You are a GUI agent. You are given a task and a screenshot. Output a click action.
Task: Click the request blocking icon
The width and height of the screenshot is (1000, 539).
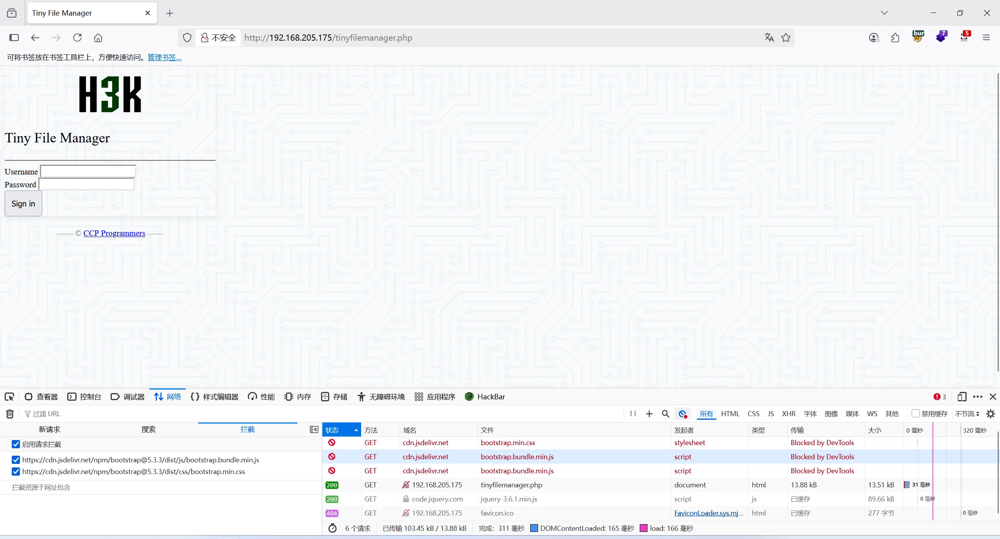click(682, 413)
